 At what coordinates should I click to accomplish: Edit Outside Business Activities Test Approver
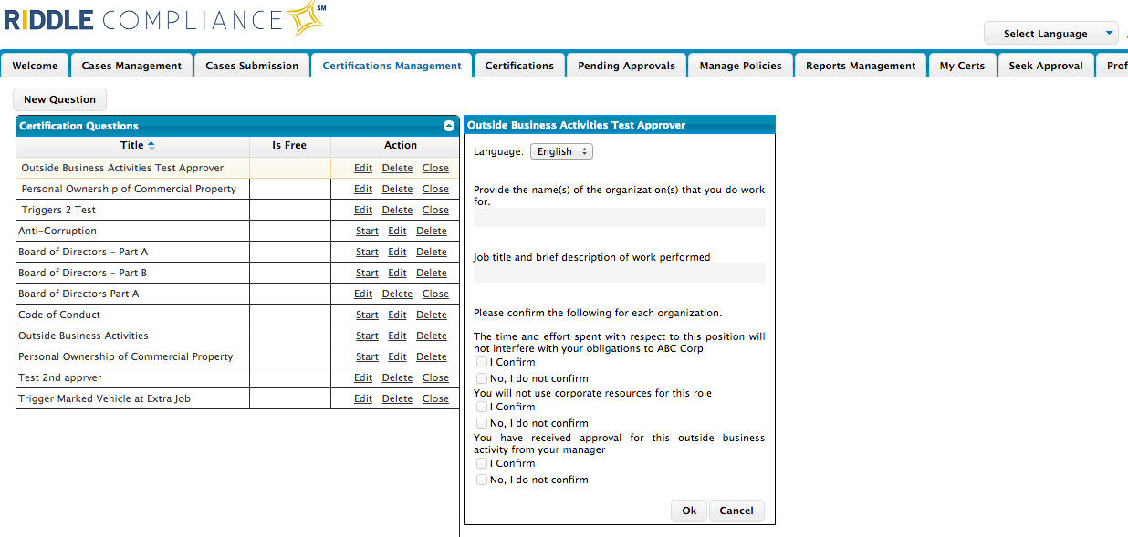(x=363, y=168)
